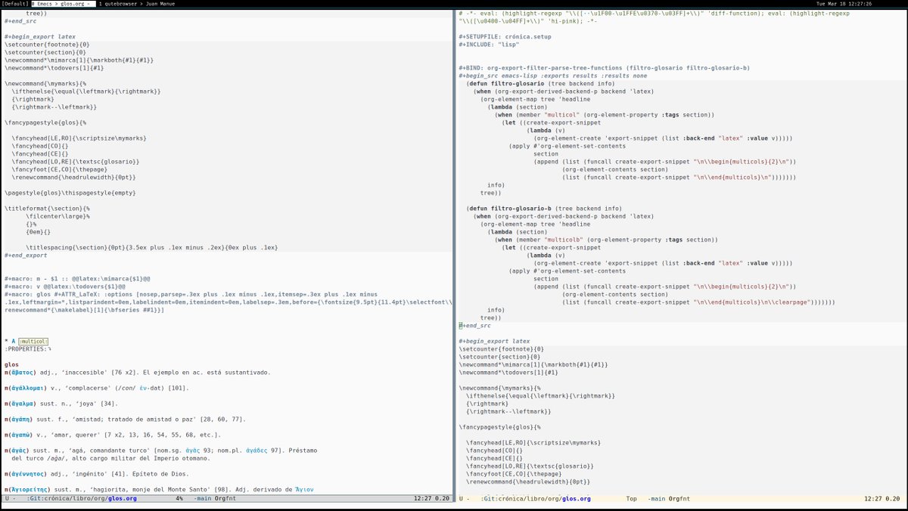Click the '#+INCLUDE: "lisp"' line

pyautogui.click(x=488, y=44)
